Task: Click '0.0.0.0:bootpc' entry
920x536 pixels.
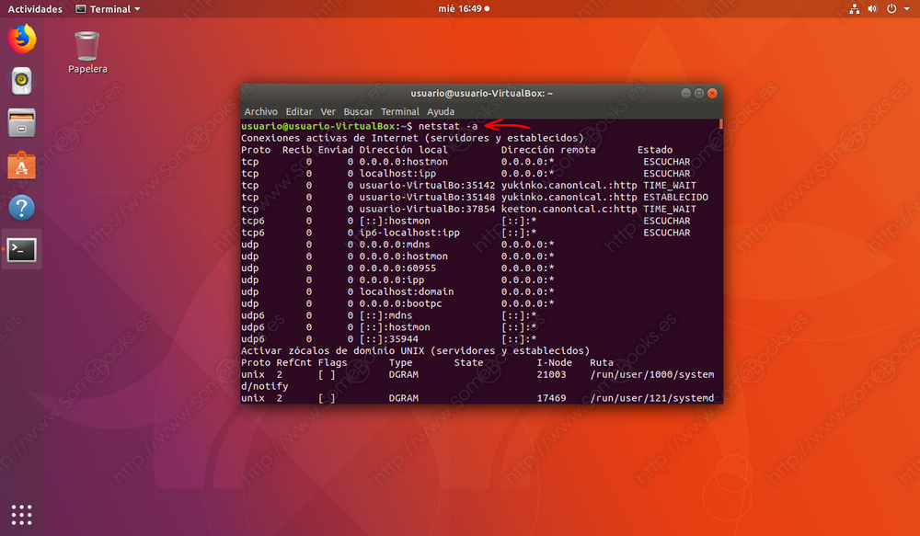Action: pos(401,303)
